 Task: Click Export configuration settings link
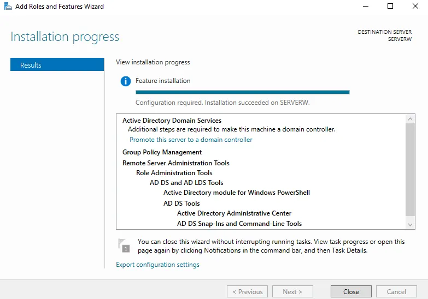click(157, 265)
